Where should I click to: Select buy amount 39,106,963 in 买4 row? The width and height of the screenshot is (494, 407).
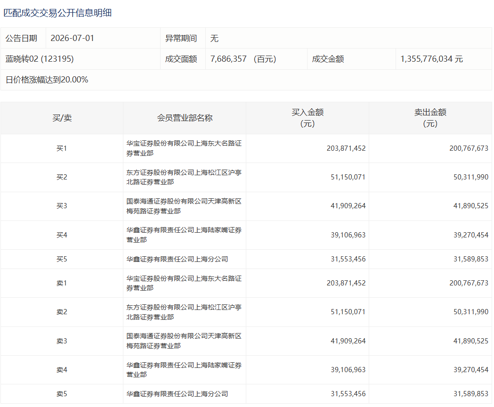pyautogui.click(x=348, y=235)
